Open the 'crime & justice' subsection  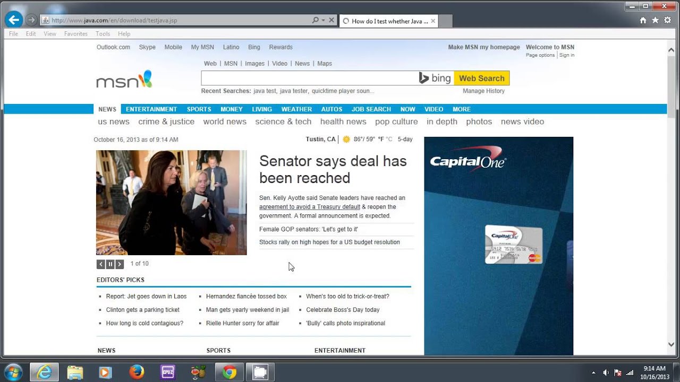tap(166, 121)
